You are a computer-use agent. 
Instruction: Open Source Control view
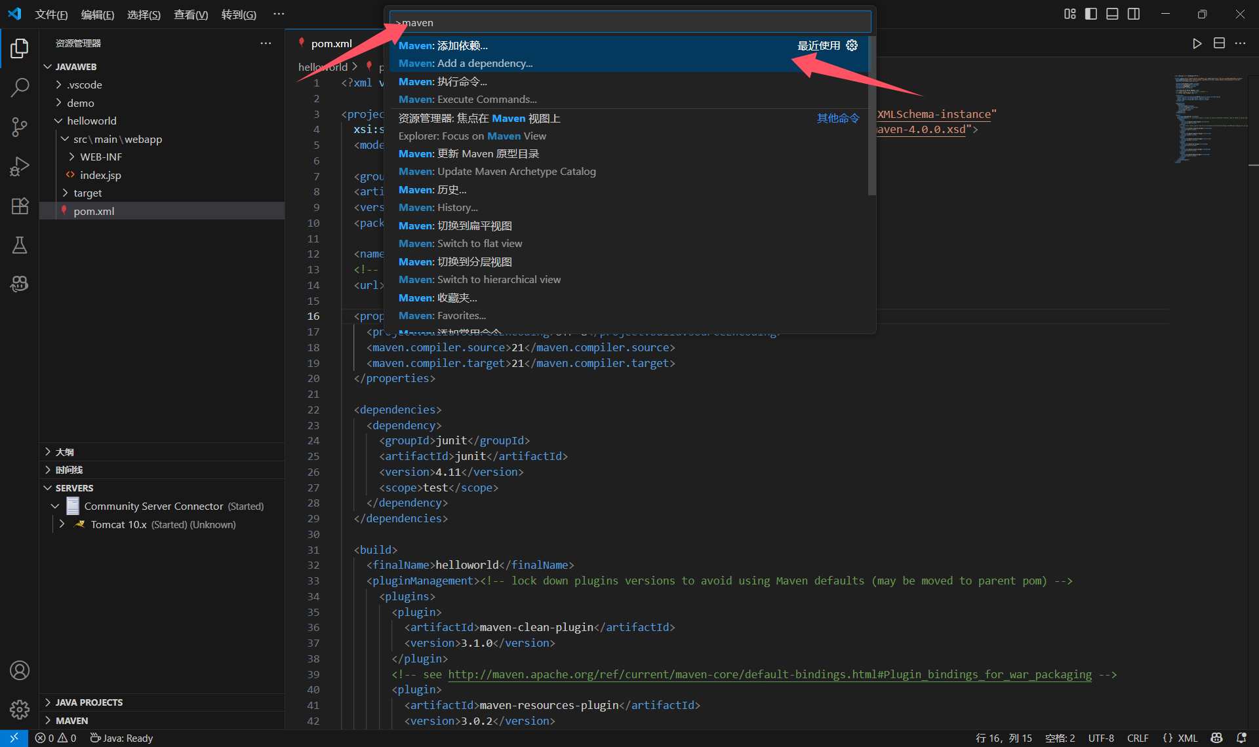pyautogui.click(x=20, y=126)
